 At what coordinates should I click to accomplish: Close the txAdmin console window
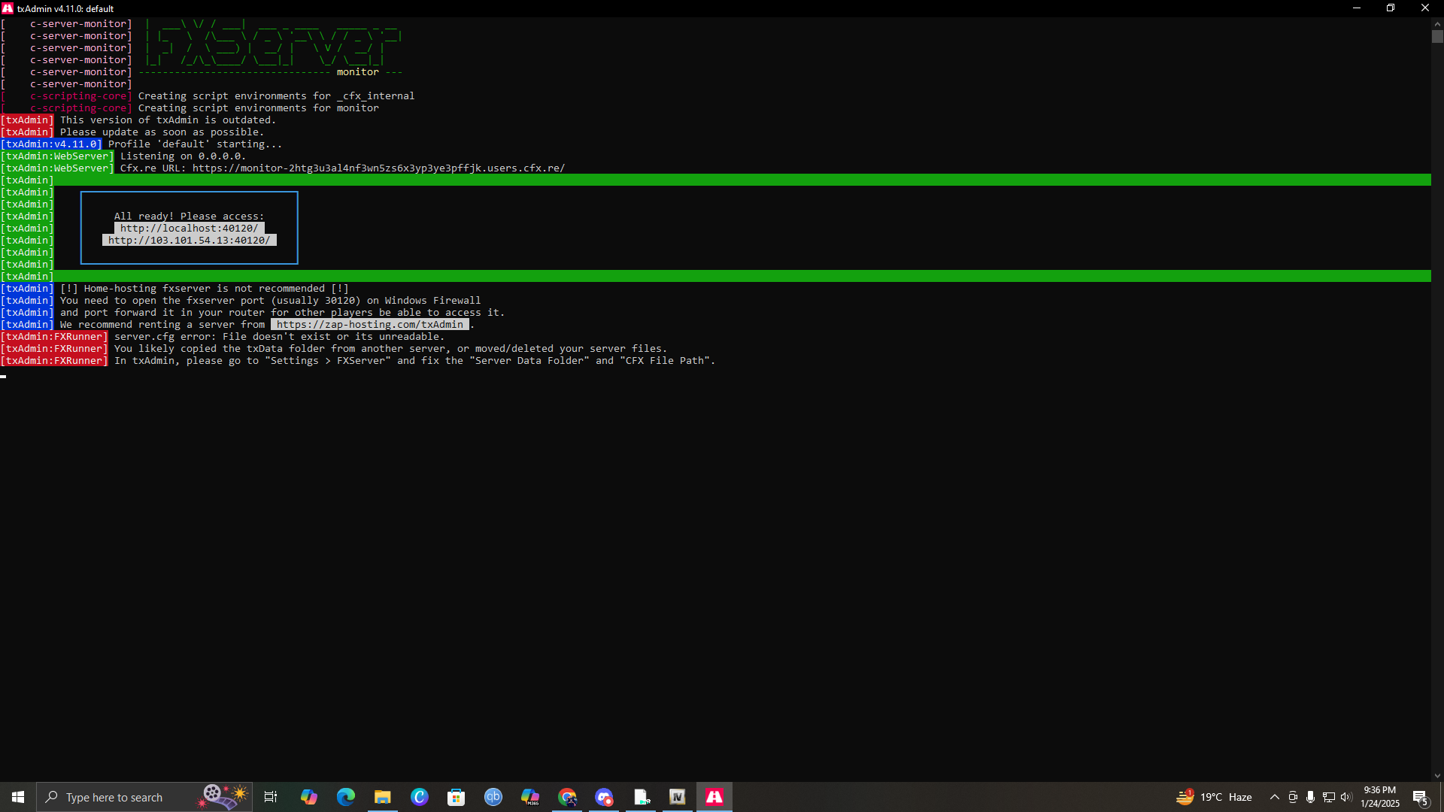click(1425, 8)
